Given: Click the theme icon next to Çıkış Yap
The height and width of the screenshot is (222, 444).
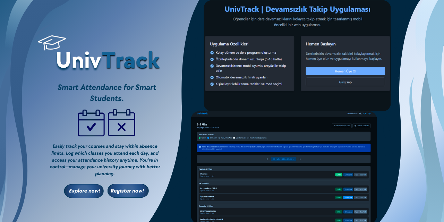Looking at the screenshot, I should pyautogui.click(x=360, y=113).
